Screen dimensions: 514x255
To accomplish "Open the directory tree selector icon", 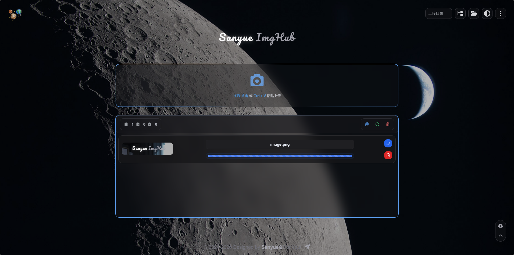I will [x=460, y=13].
